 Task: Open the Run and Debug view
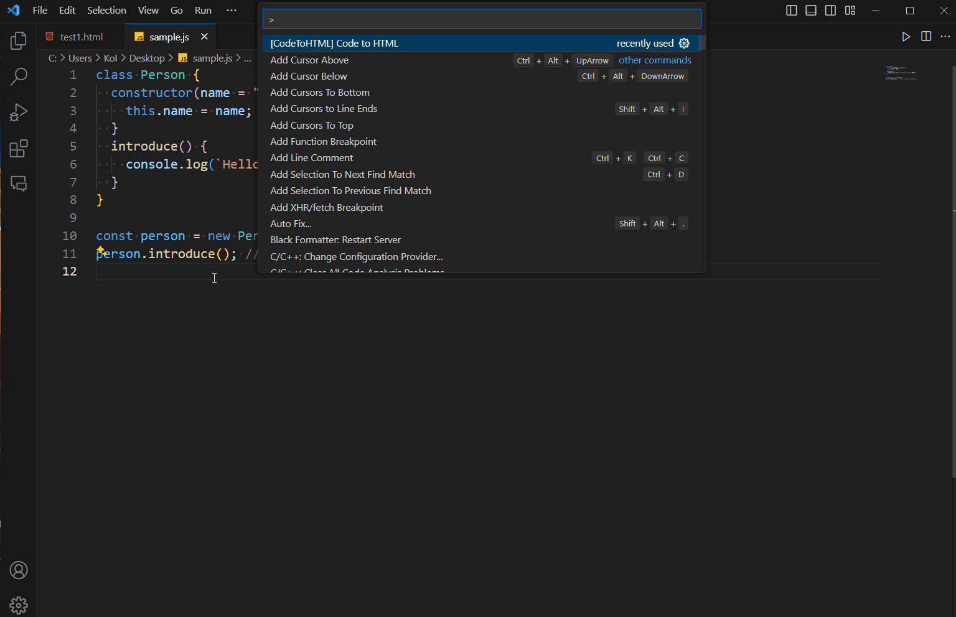[x=19, y=113]
